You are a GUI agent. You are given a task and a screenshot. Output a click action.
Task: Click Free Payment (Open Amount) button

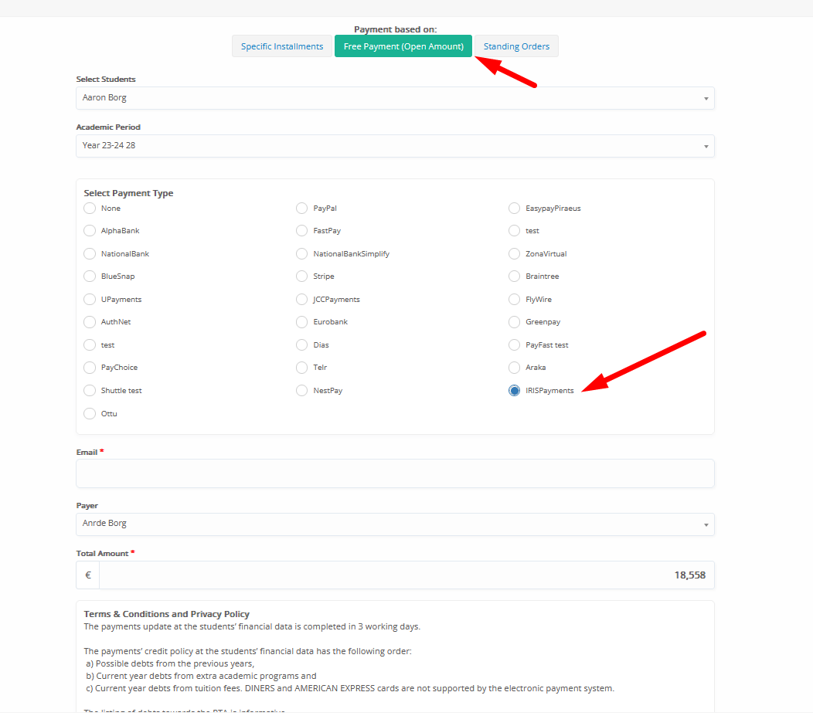tap(403, 46)
